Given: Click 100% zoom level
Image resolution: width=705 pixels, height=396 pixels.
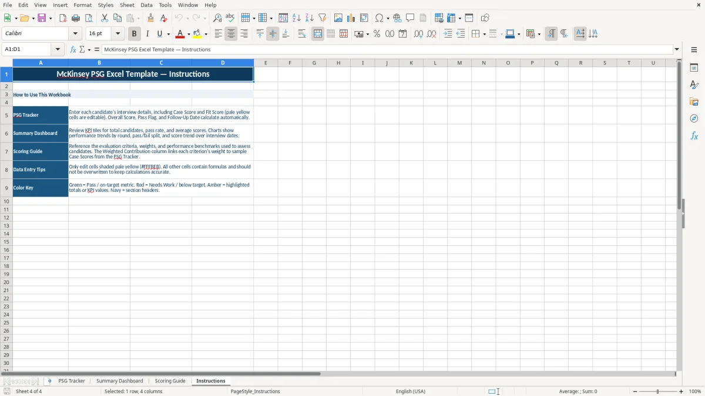Looking at the screenshot, I should pyautogui.click(x=695, y=391).
